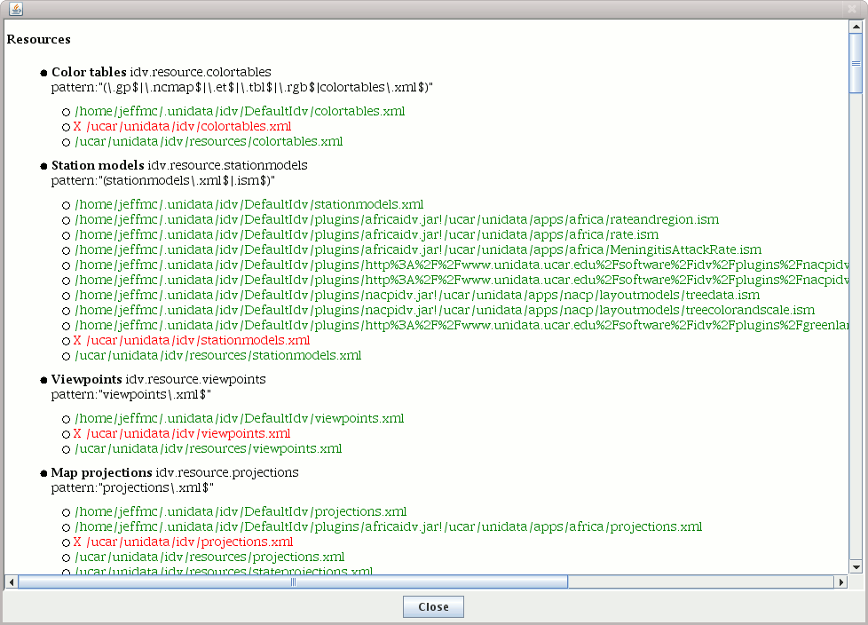
Task: Close the window using title bar X
Action: 852,9
